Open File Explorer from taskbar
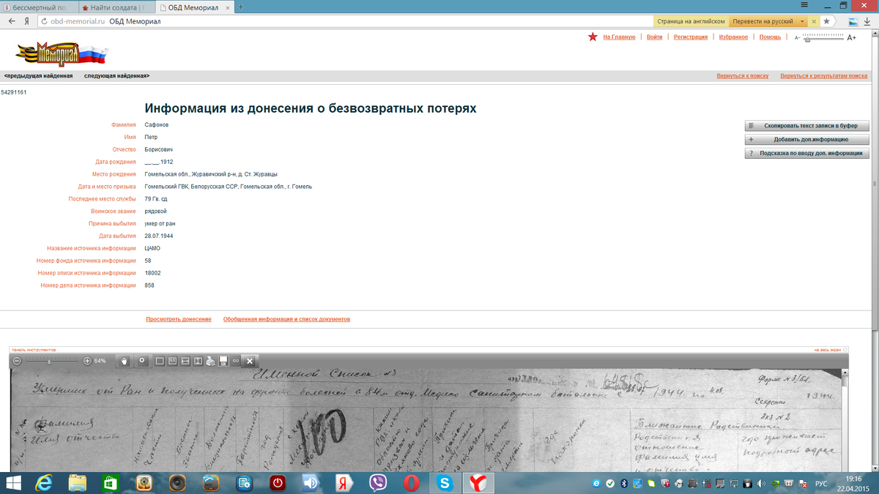Screen dimensions: 879x494 [77, 483]
